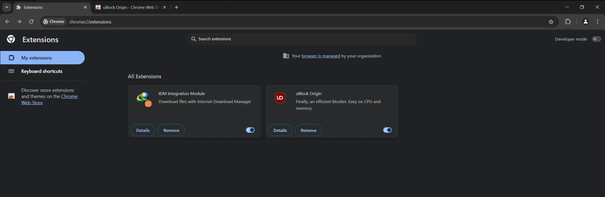Open Keyboard shortcuts in sidebar
Image resolution: width=605 pixels, height=197 pixels.
point(43,71)
